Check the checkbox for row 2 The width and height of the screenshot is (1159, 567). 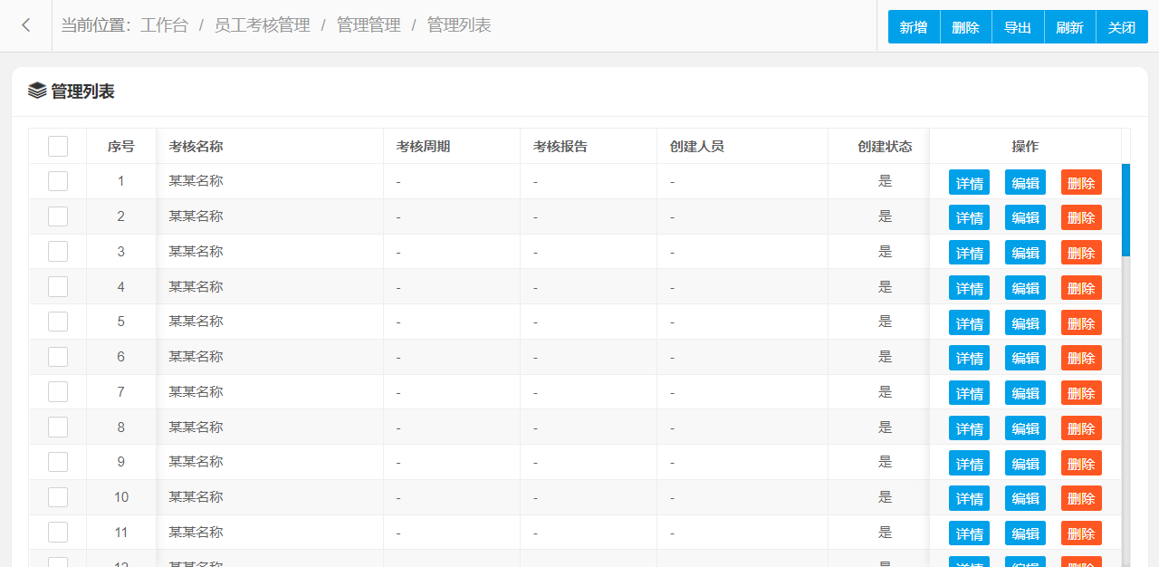click(x=58, y=216)
